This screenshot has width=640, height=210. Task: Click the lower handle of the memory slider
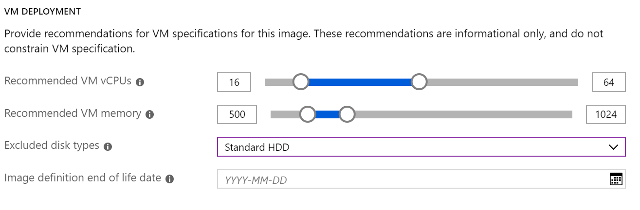[x=308, y=114]
